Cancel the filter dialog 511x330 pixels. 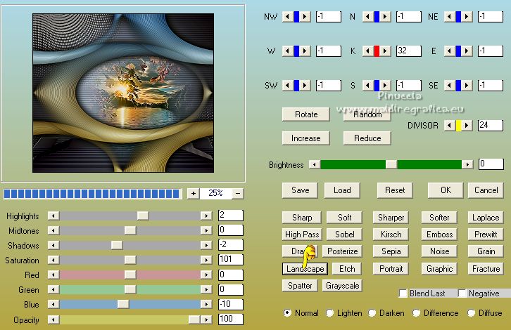(486, 190)
